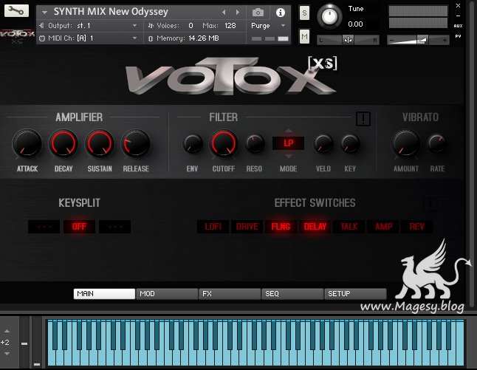Enable the TALK effect switch

pyautogui.click(x=349, y=227)
